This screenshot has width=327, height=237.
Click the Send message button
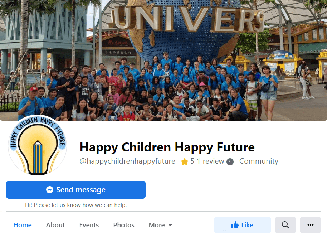[76, 190]
